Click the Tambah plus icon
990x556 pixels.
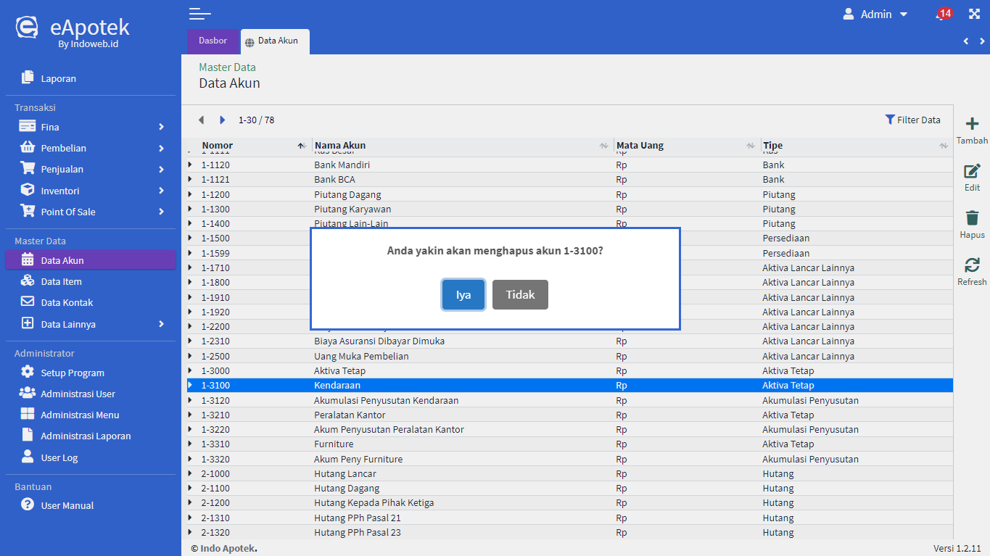pyautogui.click(x=972, y=125)
